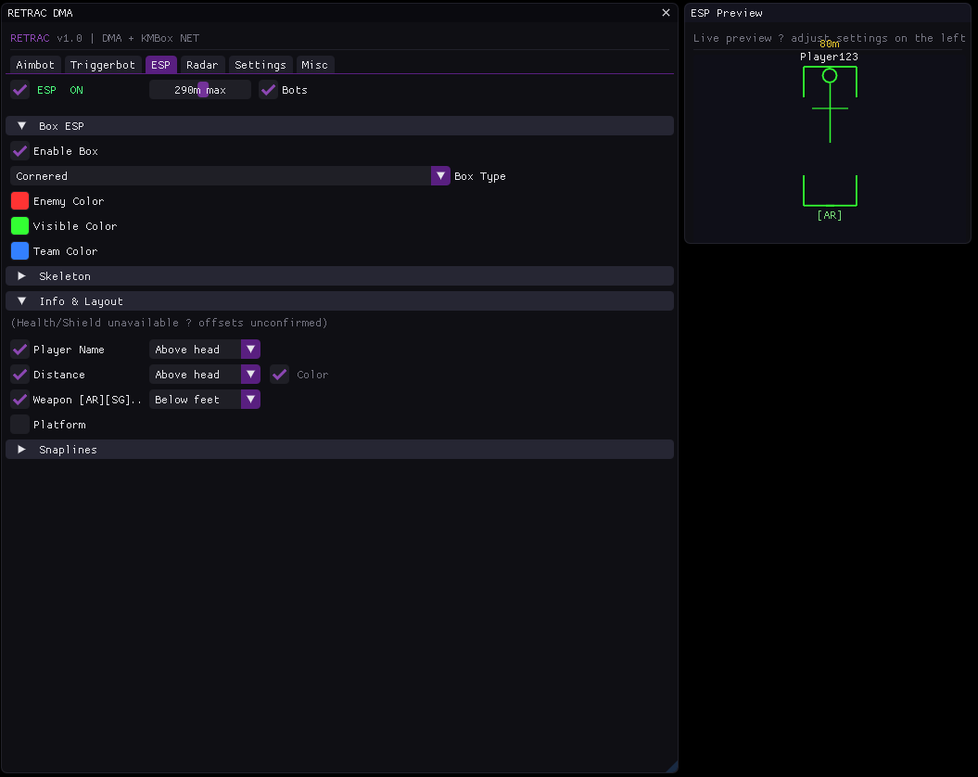Screen dimensions: 978x777
Task: Uncheck the Color checkbox beside Distance
Action: [279, 375]
